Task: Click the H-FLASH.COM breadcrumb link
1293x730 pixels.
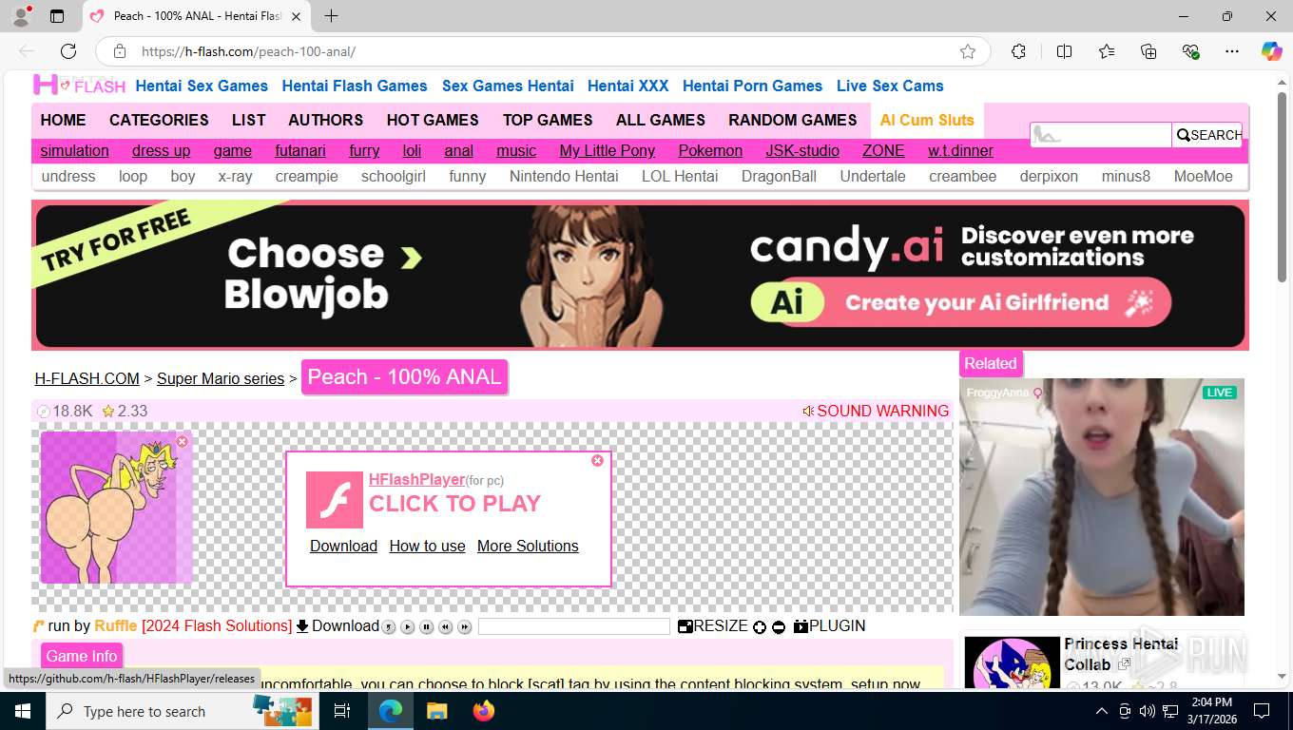Action: 87,378
